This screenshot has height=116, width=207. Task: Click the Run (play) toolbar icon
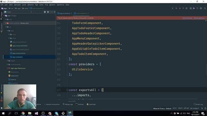coord(176,8)
